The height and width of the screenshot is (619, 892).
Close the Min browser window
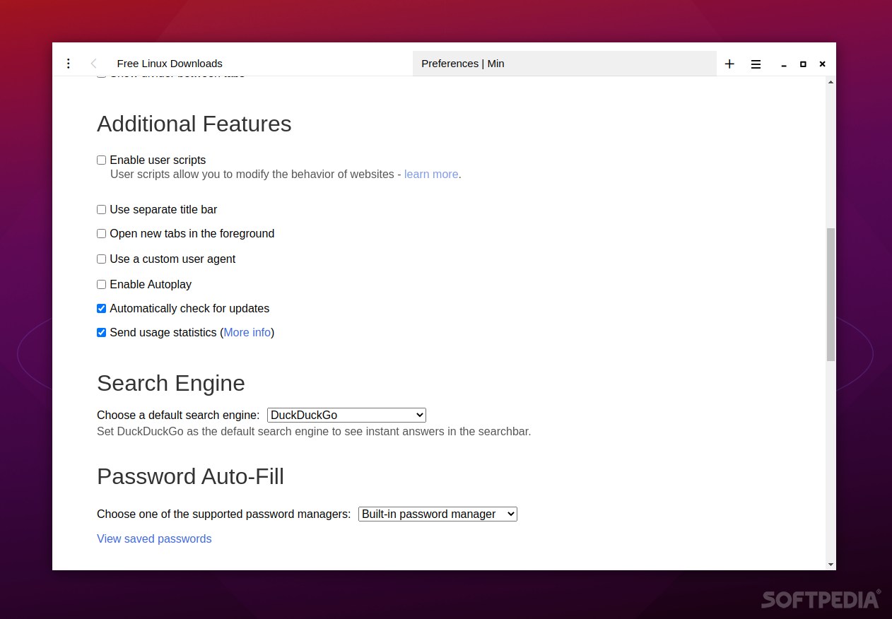pos(822,64)
